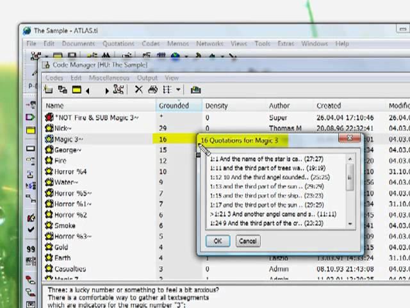
Task: Click the sidebar icon directly below the 99 icon
Action: tap(31, 261)
